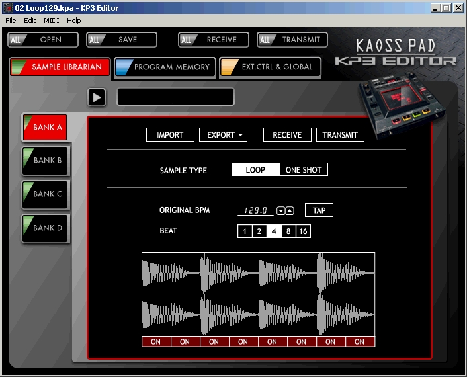Play the sample with the play button

(x=97, y=97)
